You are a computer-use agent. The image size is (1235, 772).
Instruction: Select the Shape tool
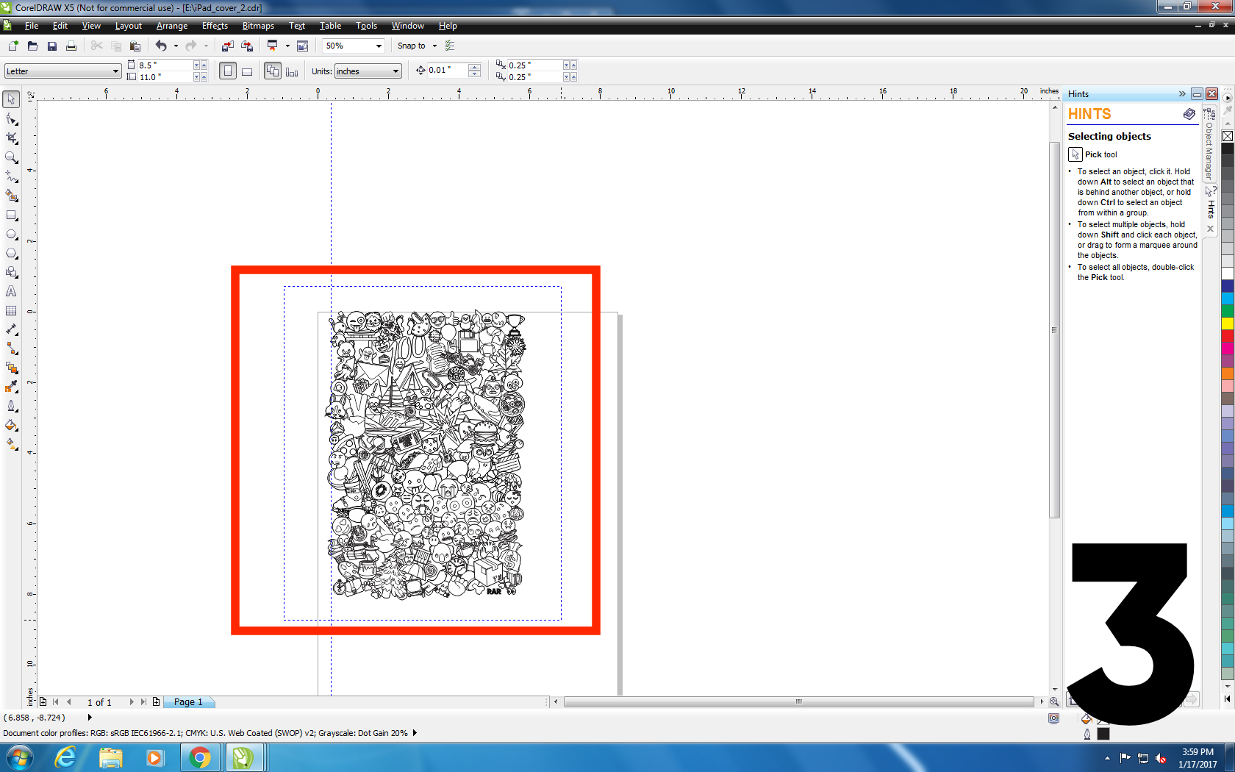click(x=11, y=119)
